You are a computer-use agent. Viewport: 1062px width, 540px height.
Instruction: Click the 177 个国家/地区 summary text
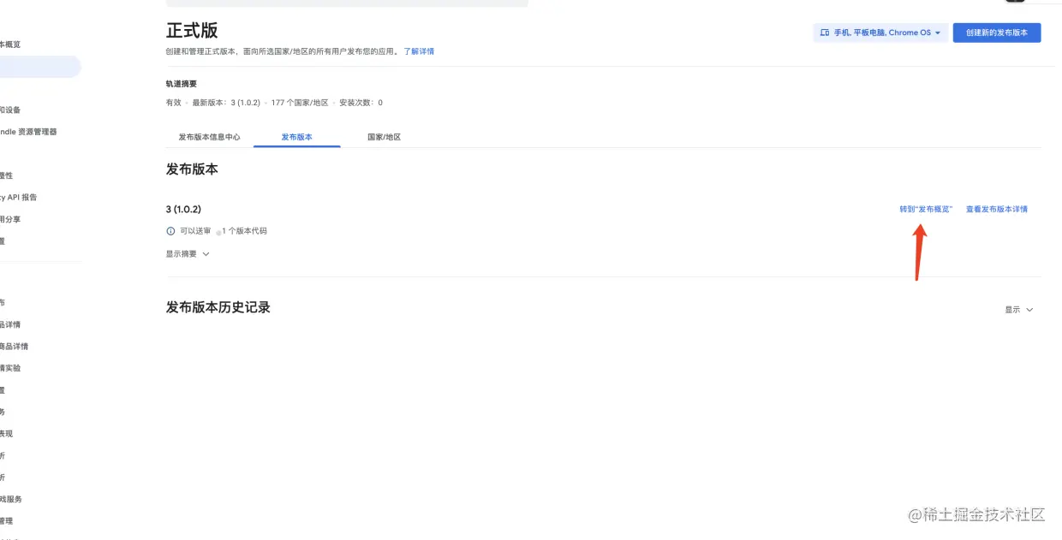click(x=300, y=103)
